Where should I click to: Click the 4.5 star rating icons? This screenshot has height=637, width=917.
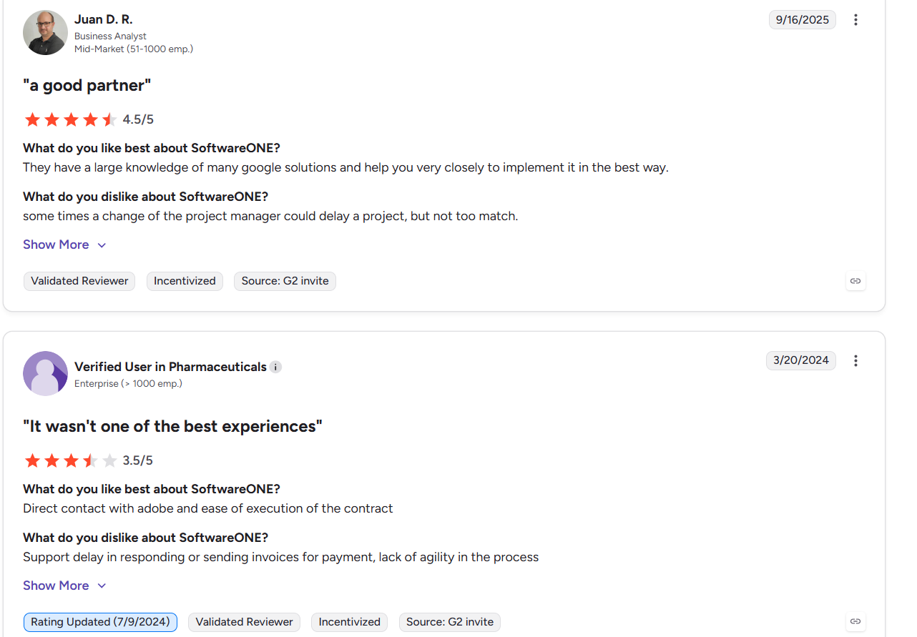point(70,119)
